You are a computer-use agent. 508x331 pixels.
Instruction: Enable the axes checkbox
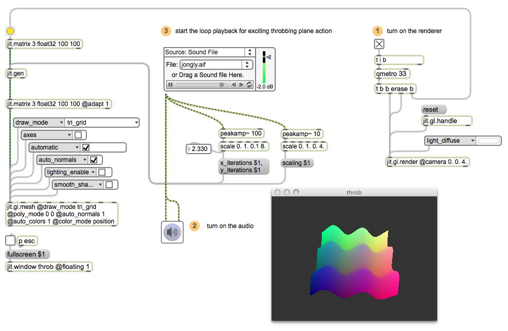pyautogui.click(x=78, y=135)
